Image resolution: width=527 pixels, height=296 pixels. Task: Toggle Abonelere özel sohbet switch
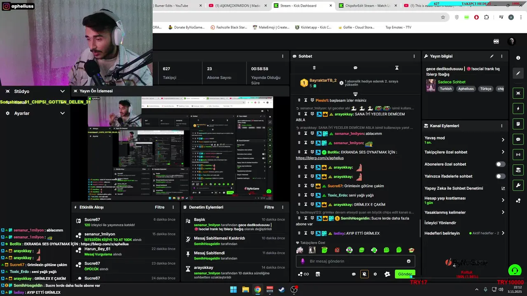500,164
